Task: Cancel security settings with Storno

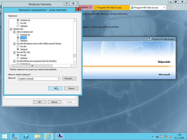Action: coord(71,88)
